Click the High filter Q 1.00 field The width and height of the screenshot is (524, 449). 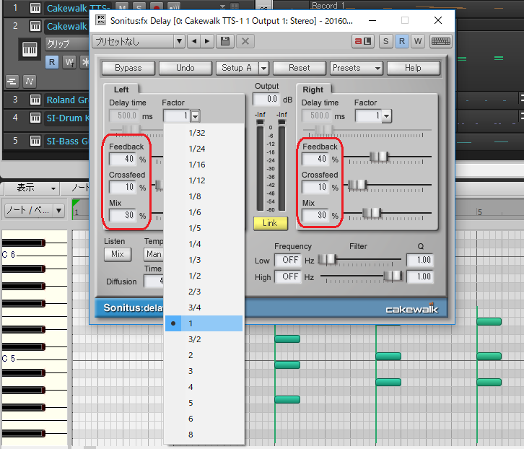pyautogui.click(x=420, y=276)
